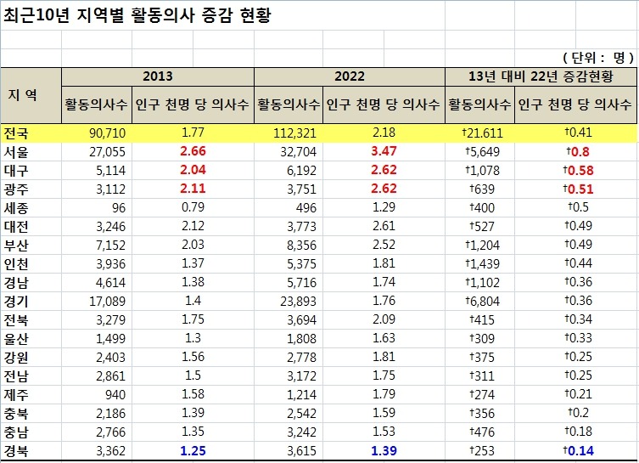Click the nationwide increase cell '21.611'
Image resolution: width=639 pixels, height=463 pixels.
tap(483, 133)
